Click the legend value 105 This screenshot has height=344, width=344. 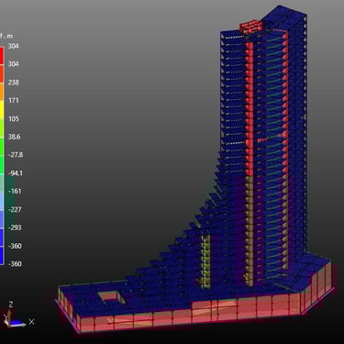(14, 118)
